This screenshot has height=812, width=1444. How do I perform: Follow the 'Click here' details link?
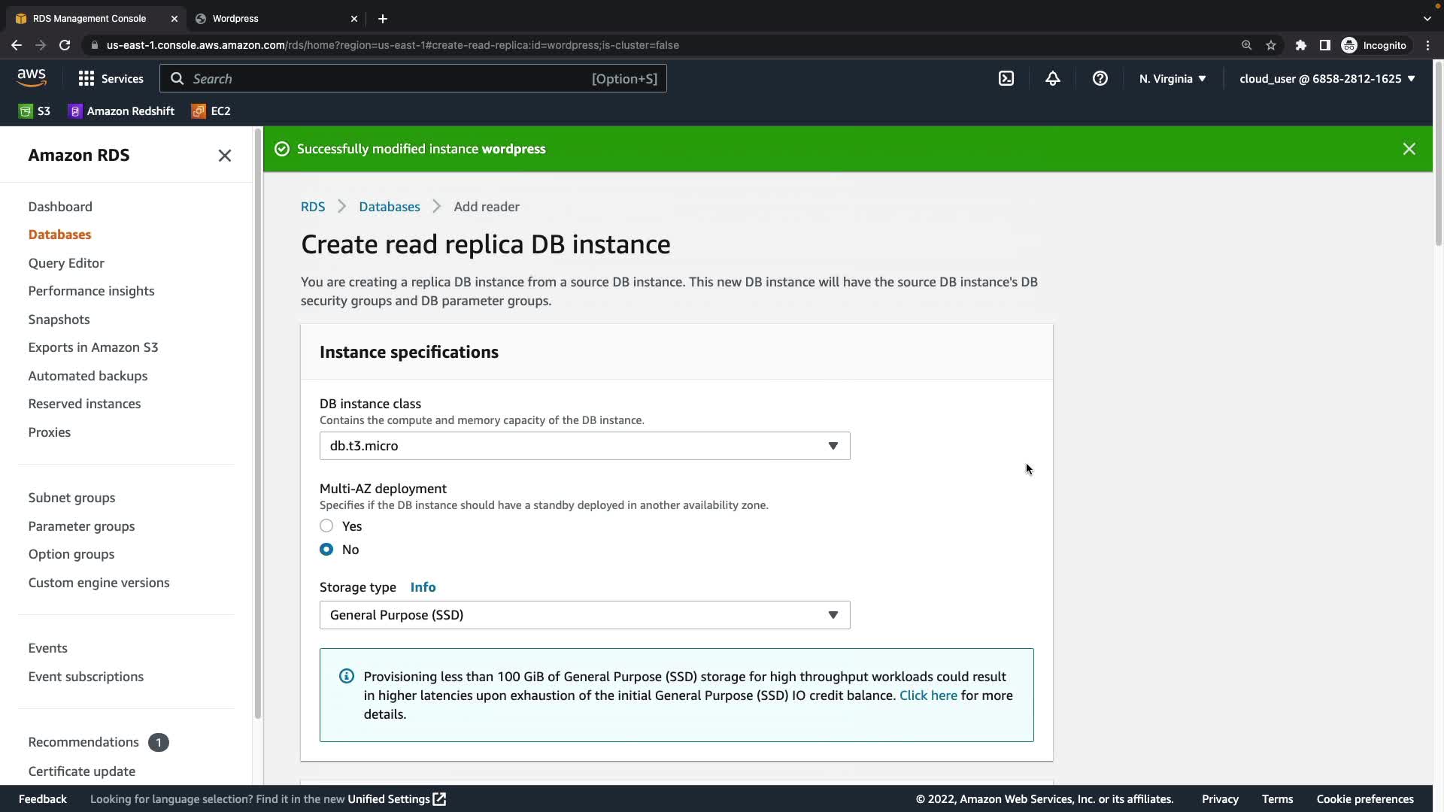click(x=927, y=695)
